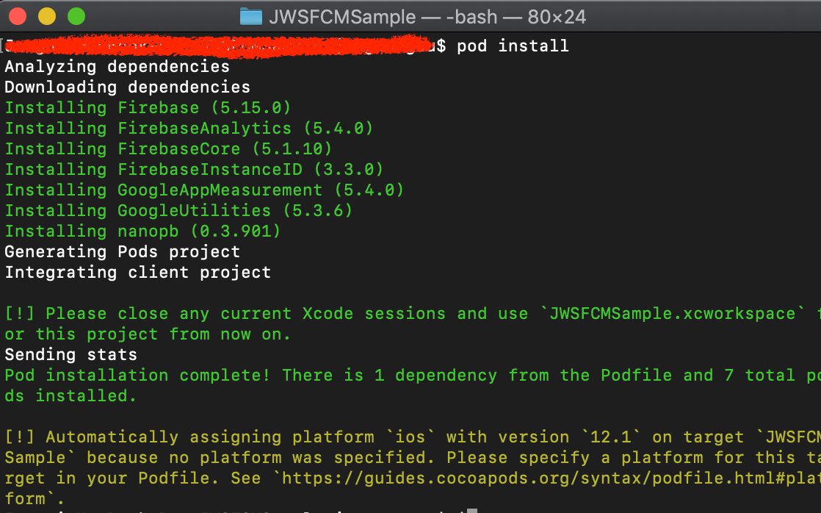821x513 pixels.
Task: Click the line 'Installing GoogleUtilities (5.3.6)'
Action: pos(178,211)
